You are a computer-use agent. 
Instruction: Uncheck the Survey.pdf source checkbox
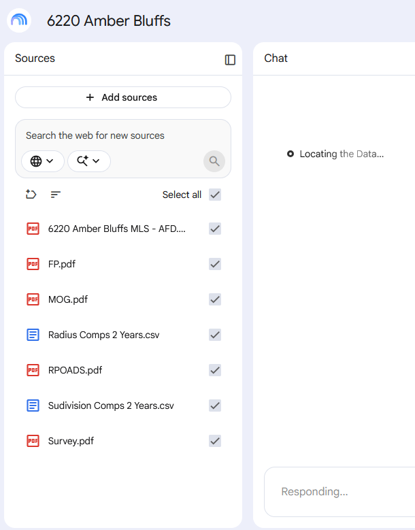[x=215, y=441]
